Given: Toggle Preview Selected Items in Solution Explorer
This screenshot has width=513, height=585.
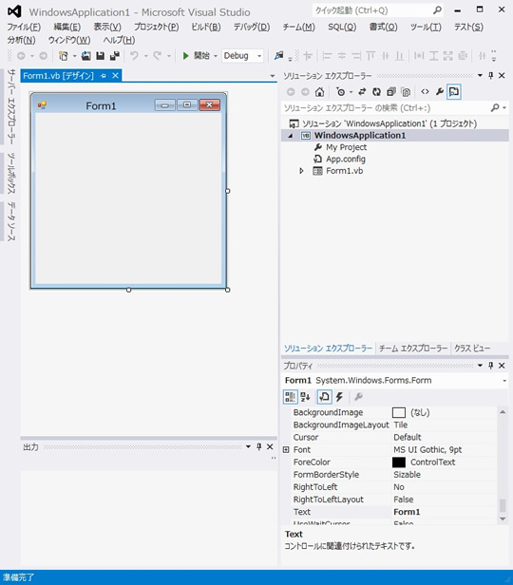Looking at the screenshot, I should pos(454,92).
